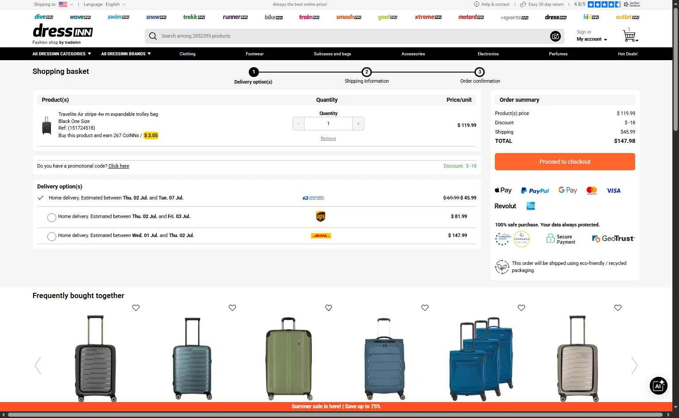Select UPS home delivery option

[x=52, y=217]
